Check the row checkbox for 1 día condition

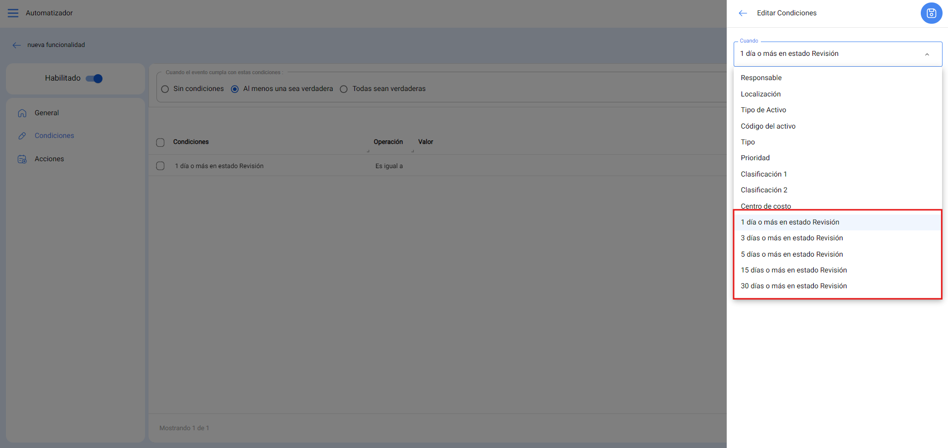pos(160,166)
